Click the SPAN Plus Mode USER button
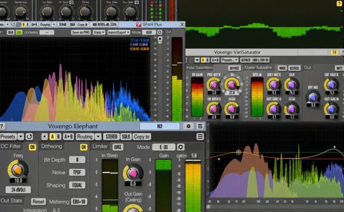The image size is (344, 212). coord(149,32)
